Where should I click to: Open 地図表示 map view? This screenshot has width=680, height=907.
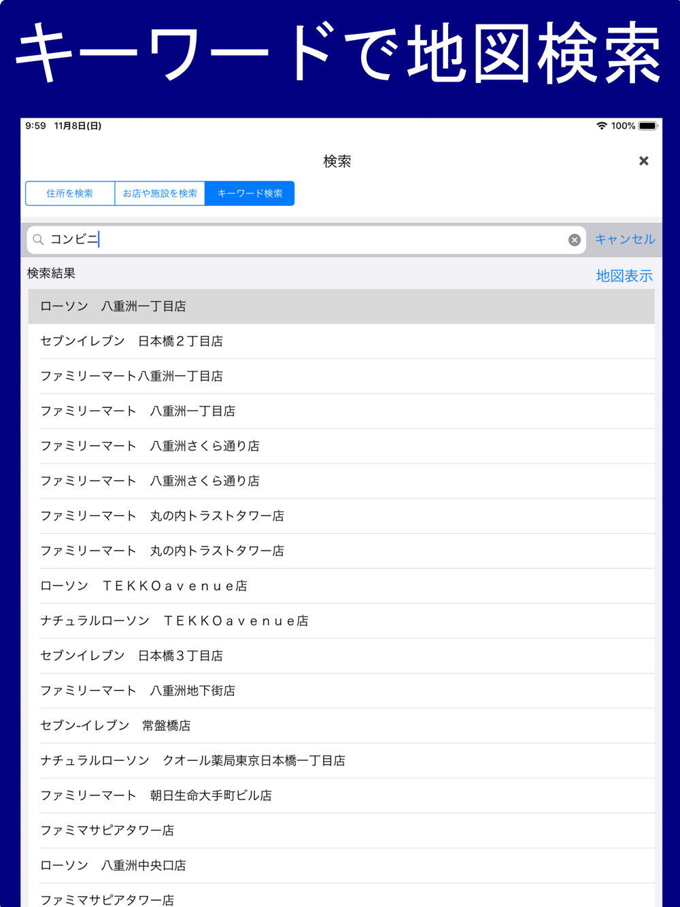624,275
